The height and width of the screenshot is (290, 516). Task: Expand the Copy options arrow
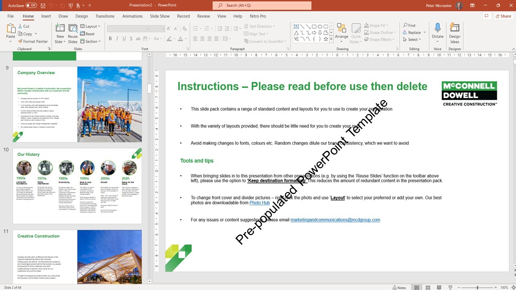[36, 34]
